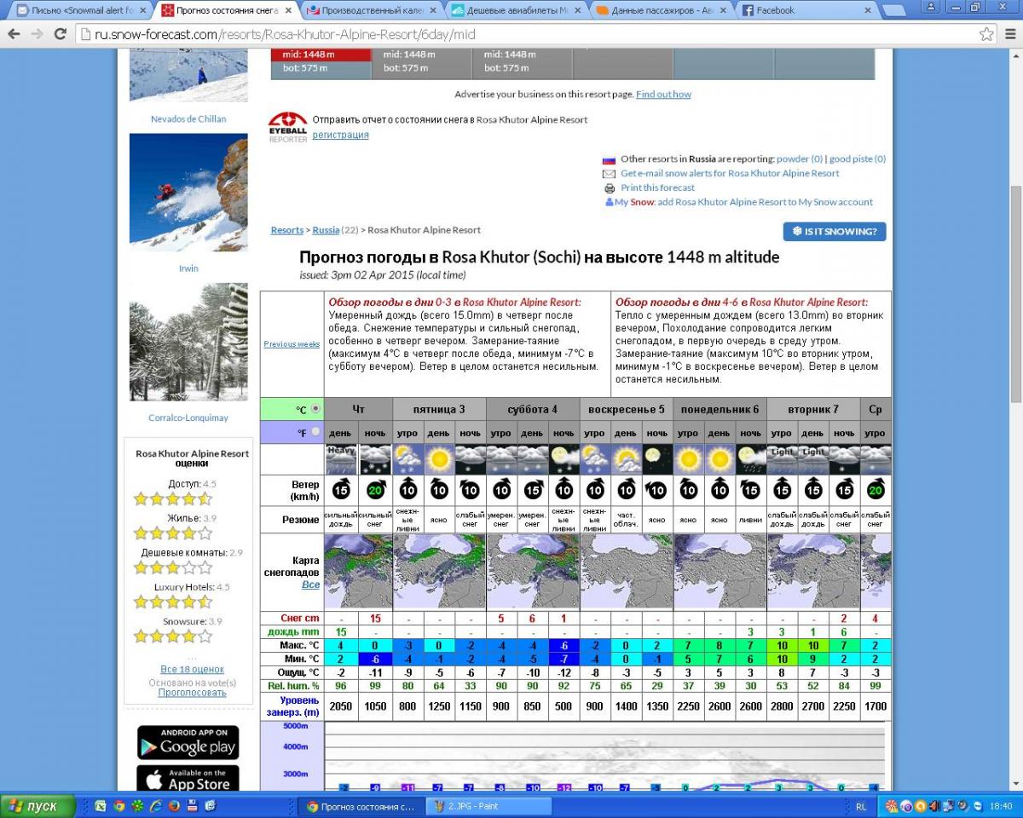Click the IS IT SNOWING? button

pyautogui.click(x=835, y=232)
